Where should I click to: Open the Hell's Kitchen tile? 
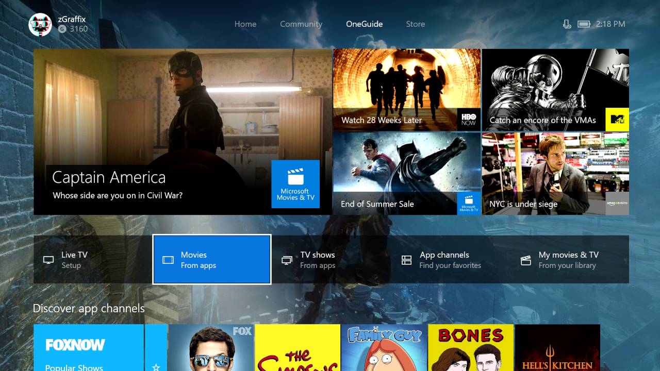(x=557, y=348)
